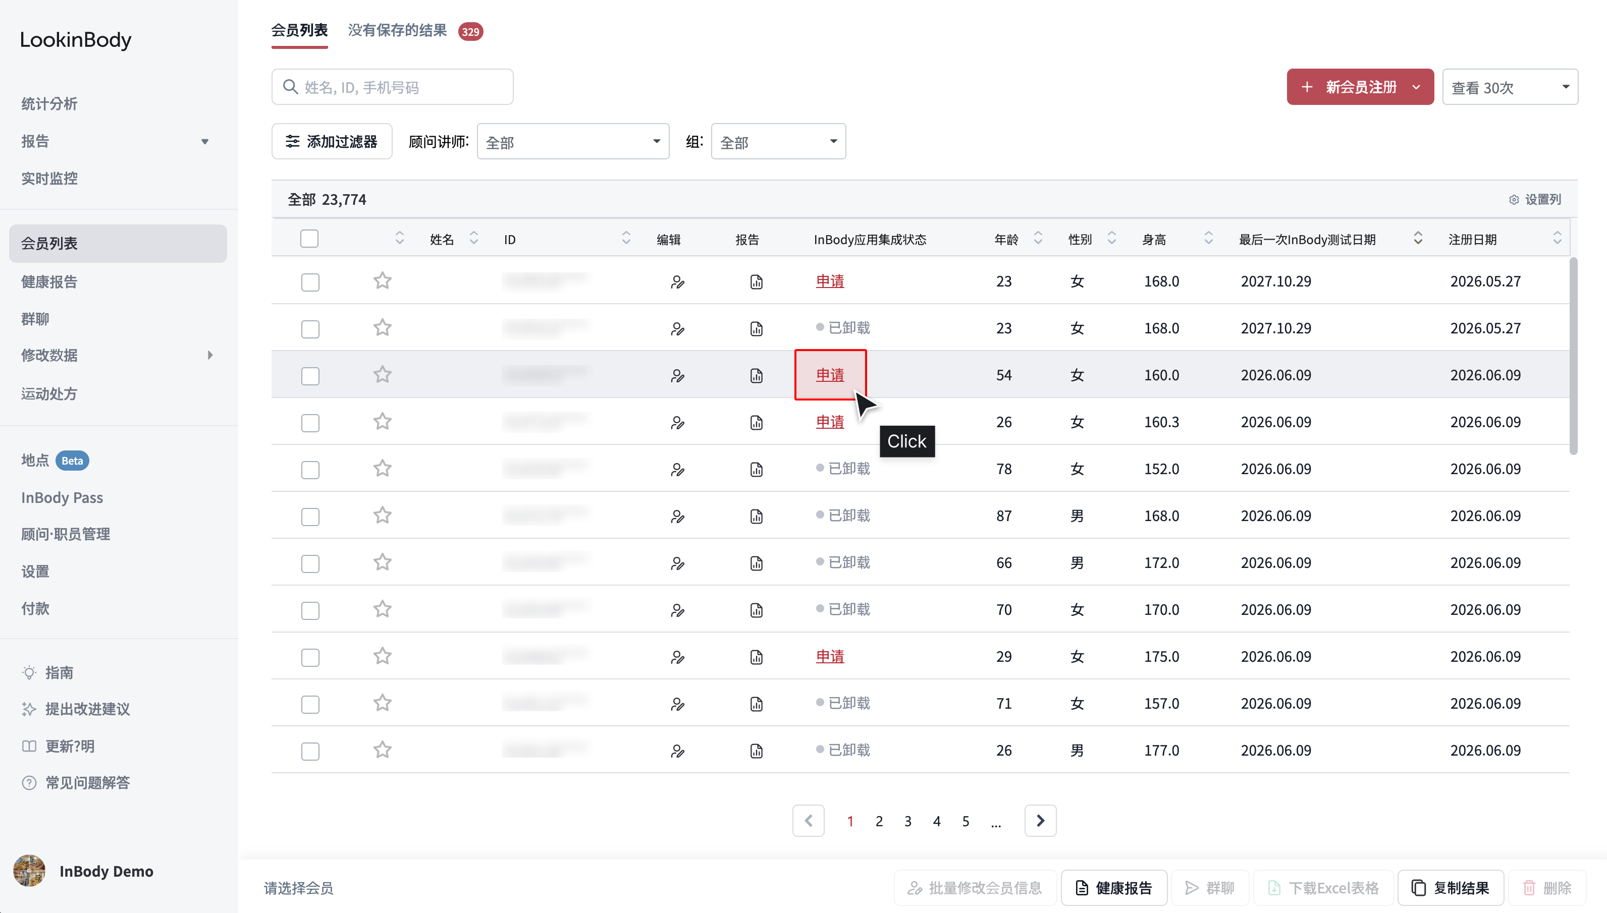Click the member table vertical scrollbar
The image size is (1607, 913).
(x=1573, y=355)
